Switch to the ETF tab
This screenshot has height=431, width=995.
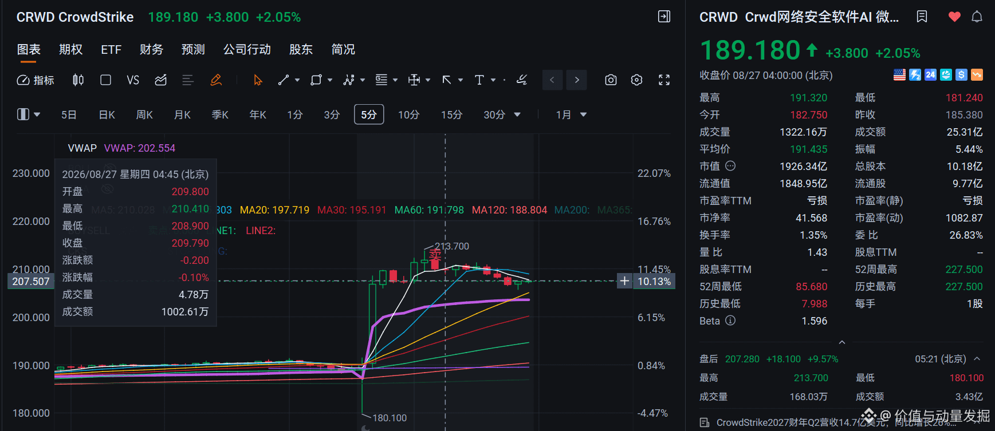111,50
